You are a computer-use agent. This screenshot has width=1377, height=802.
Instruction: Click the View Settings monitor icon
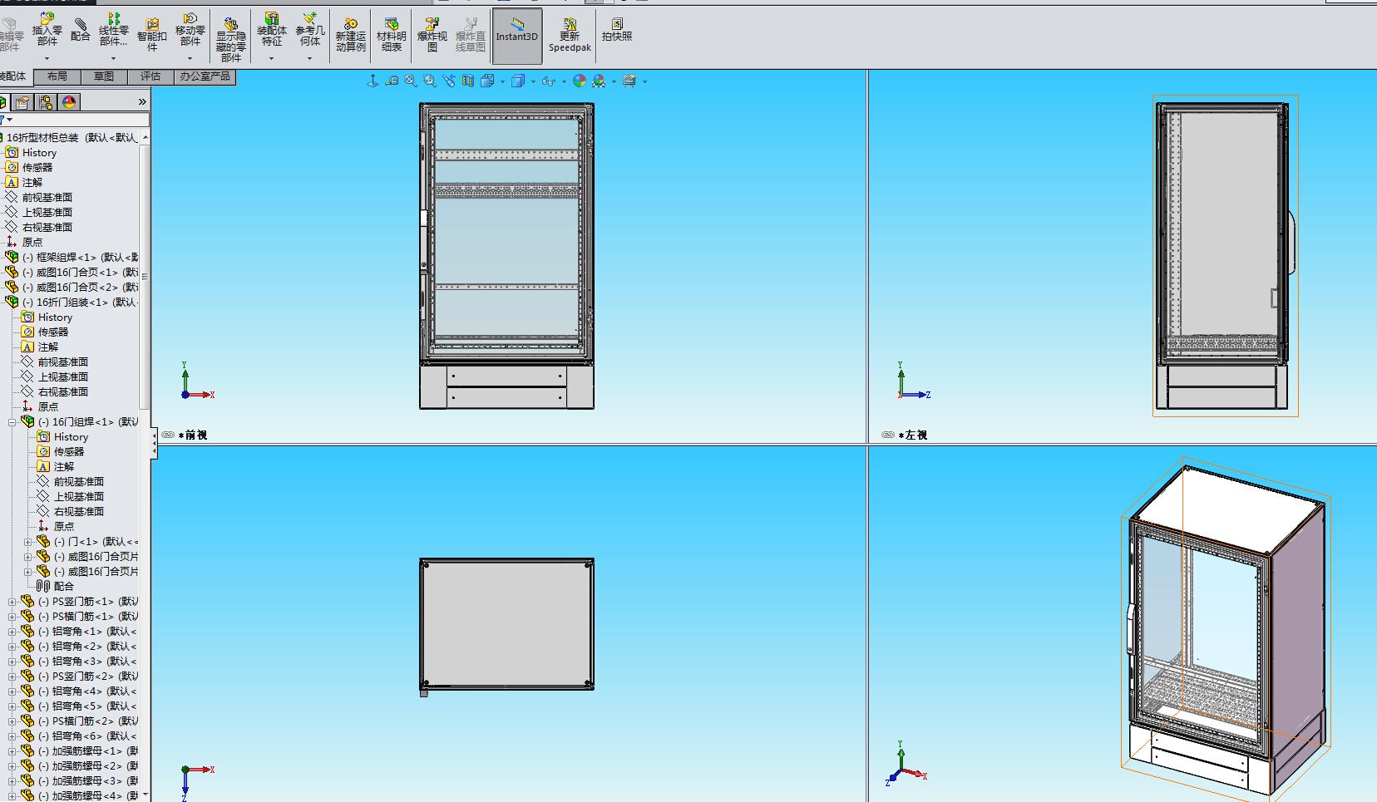pos(629,81)
